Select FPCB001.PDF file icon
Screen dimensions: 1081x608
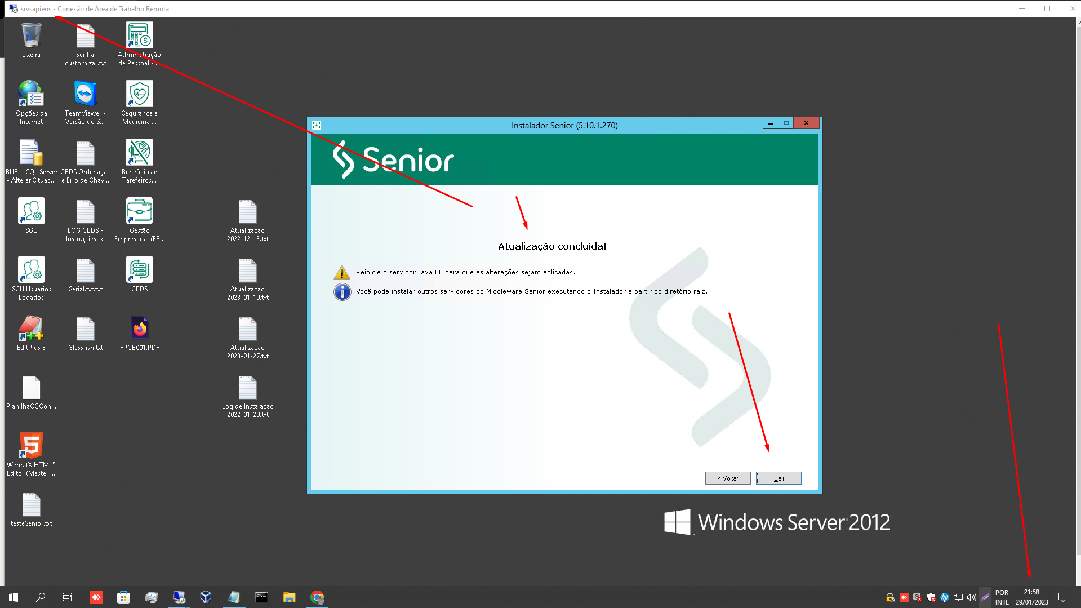coord(139,334)
